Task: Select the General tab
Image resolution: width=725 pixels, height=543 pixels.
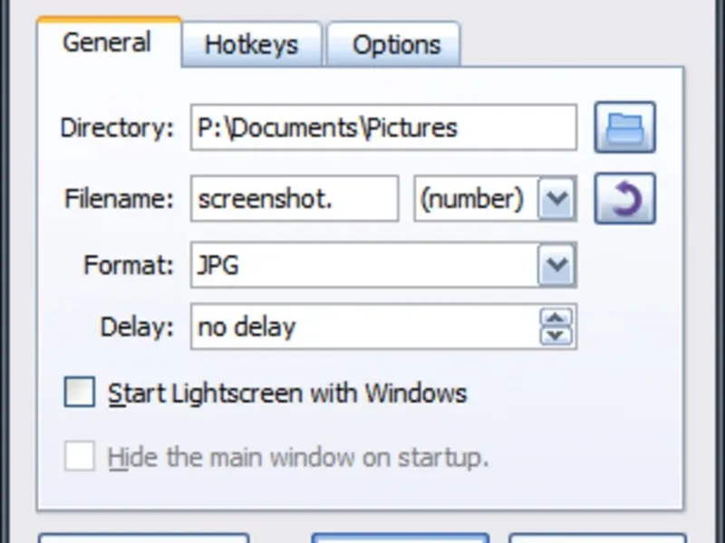Action: point(107,42)
